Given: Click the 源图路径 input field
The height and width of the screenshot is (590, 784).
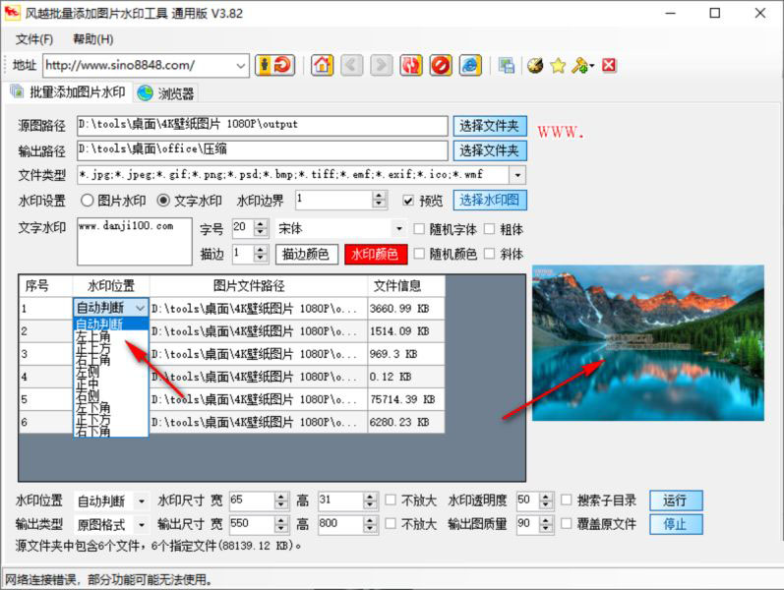Looking at the screenshot, I should pos(263,126).
